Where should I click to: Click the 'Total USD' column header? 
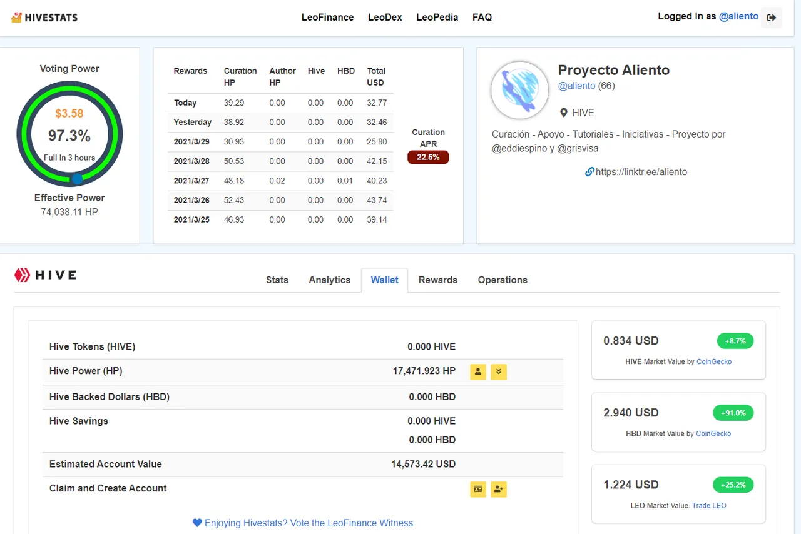pyautogui.click(x=376, y=77)
